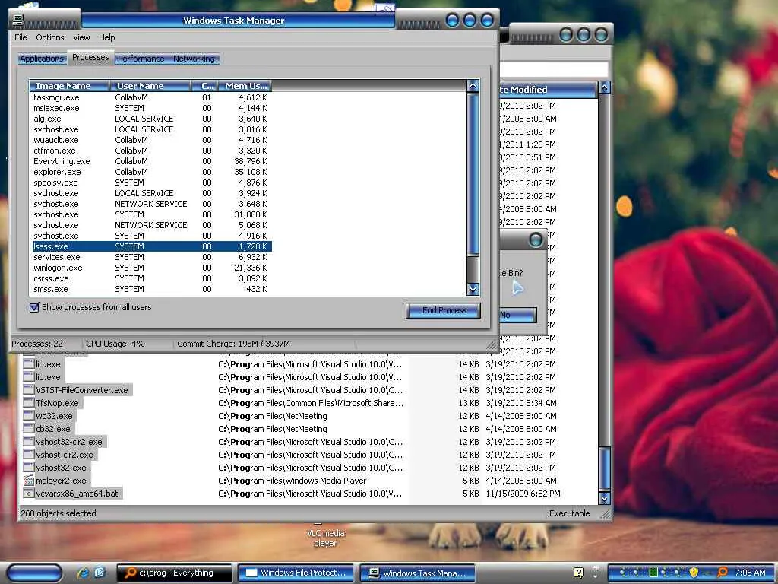Screen dimensions: 778x584
Task: Click the Everything search tray icon
Action: click(x=723, y=573)
